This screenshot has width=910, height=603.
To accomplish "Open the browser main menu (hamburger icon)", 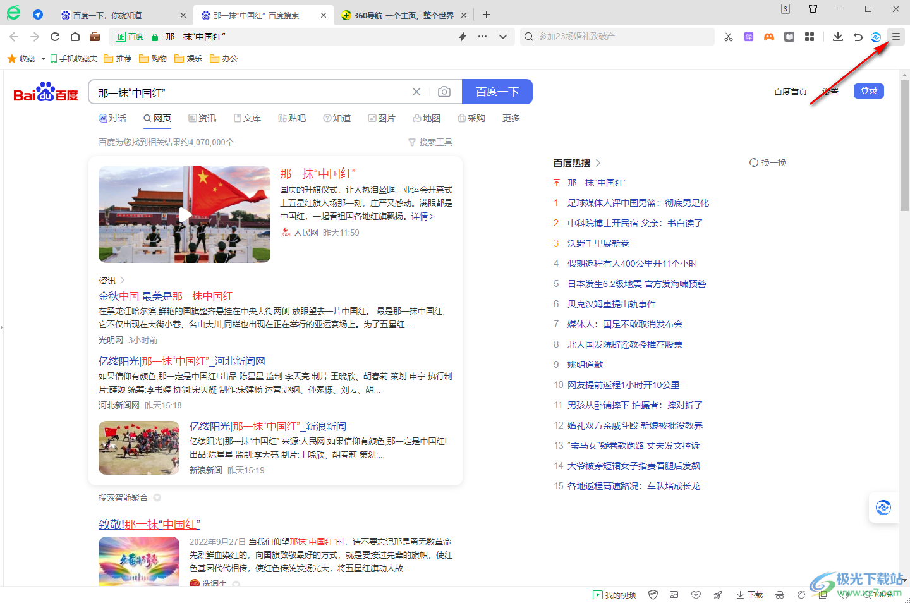I will click(895, 37).
